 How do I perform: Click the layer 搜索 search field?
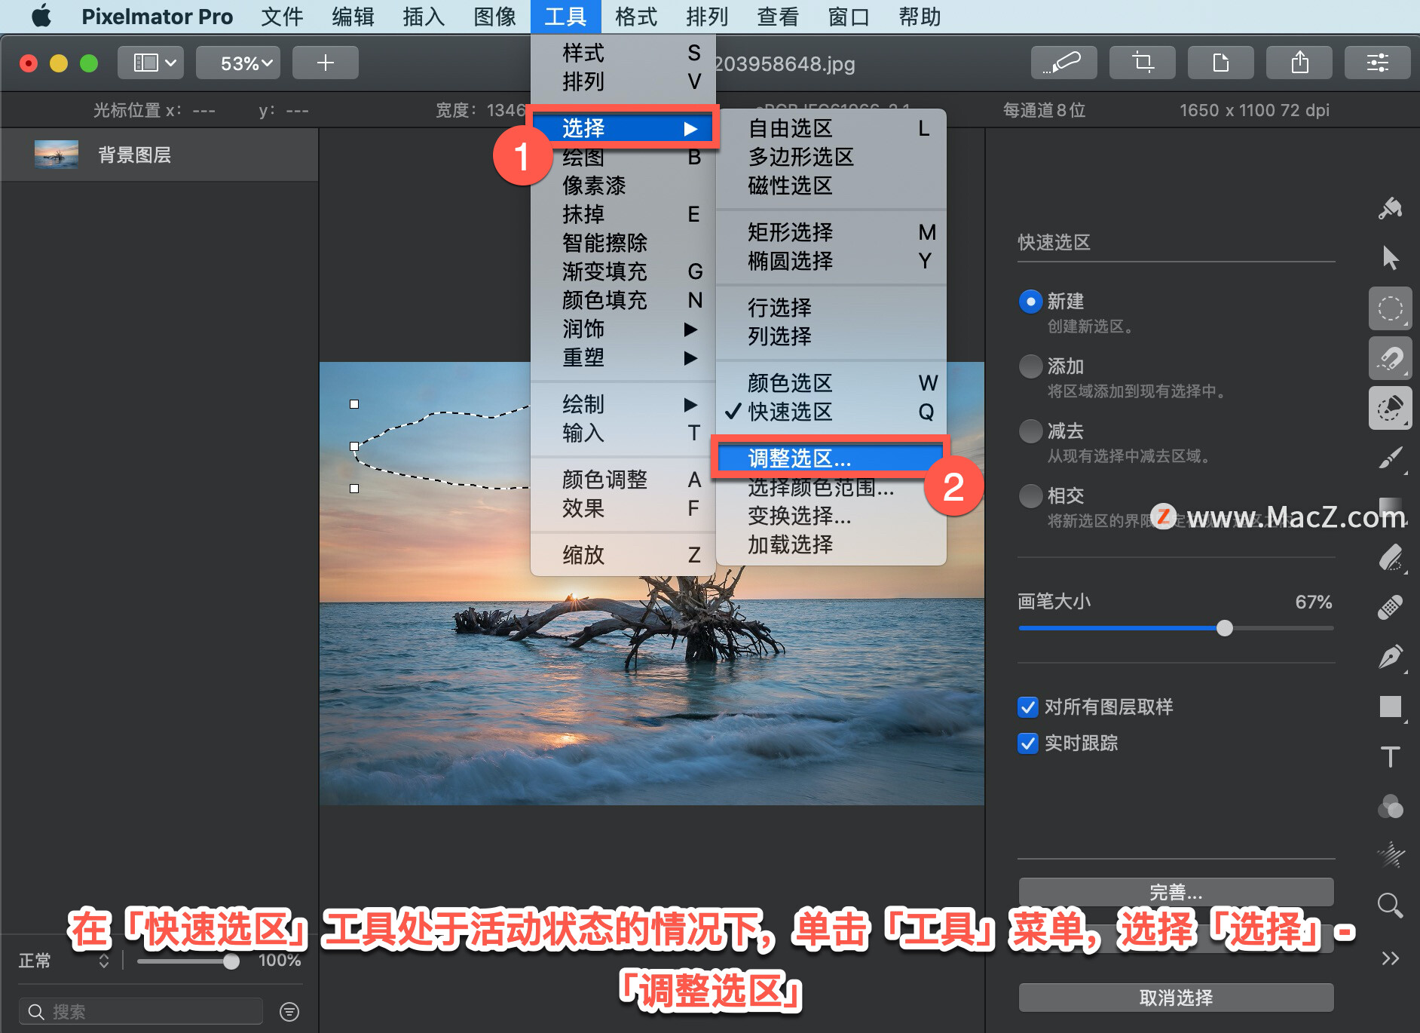pyautogui.click(x=140, y=1011)
